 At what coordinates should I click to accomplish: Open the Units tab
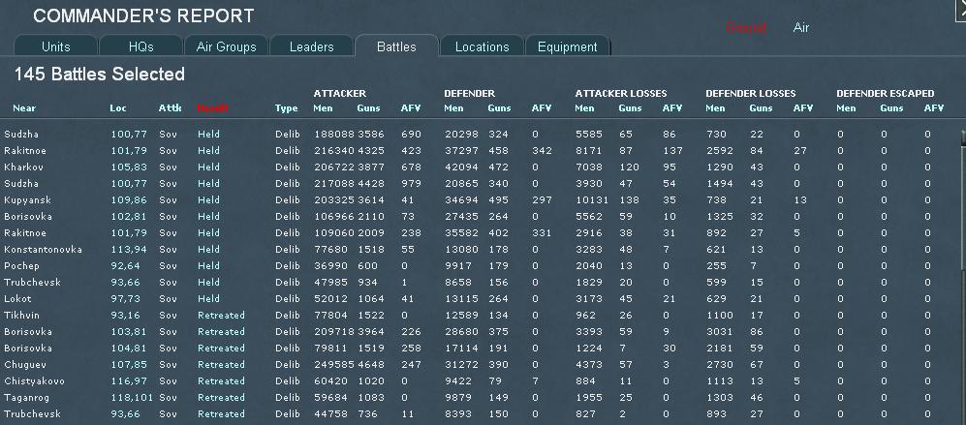[x=55, y=46]
